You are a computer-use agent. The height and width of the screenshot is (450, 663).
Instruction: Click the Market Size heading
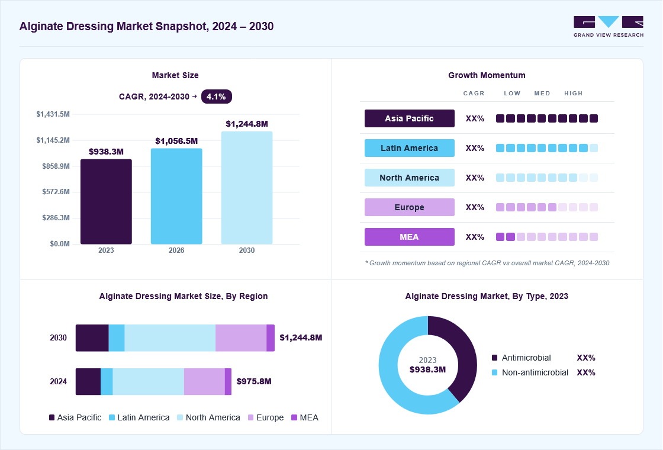tap(175, 75)
